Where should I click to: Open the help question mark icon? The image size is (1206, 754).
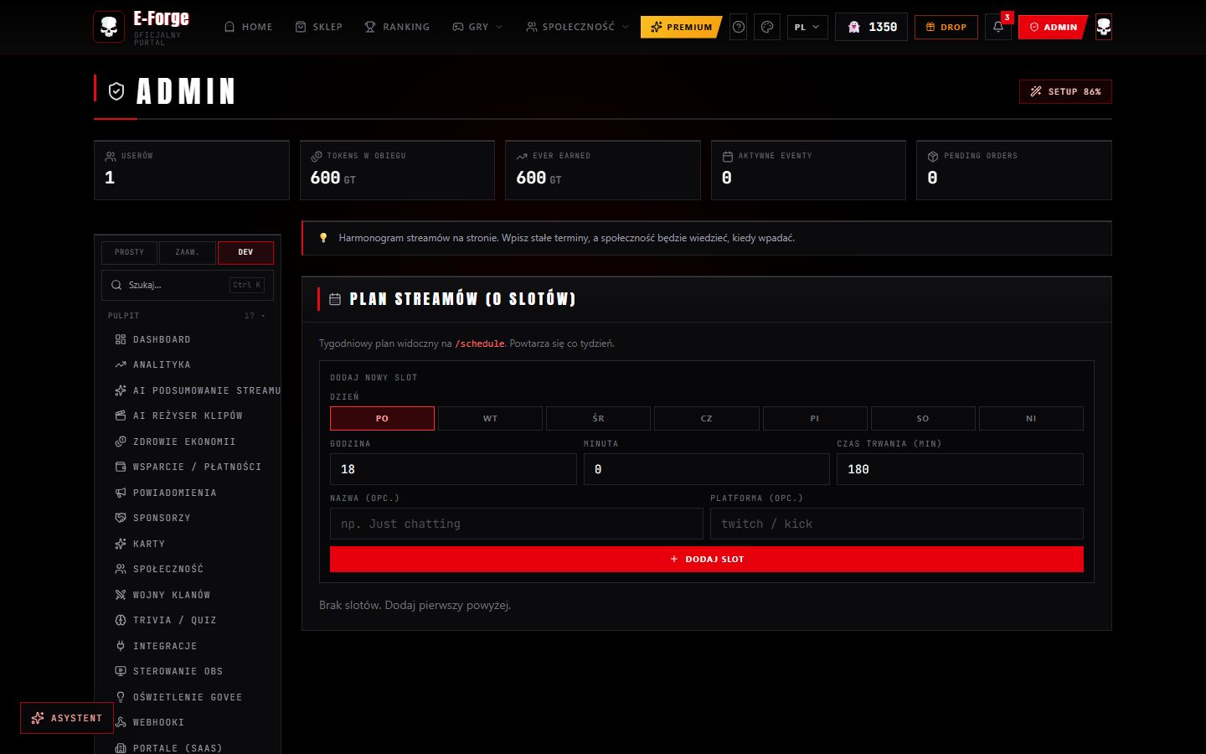739,27
